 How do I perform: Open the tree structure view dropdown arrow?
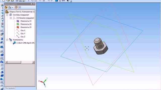click(x=13, y=7)
